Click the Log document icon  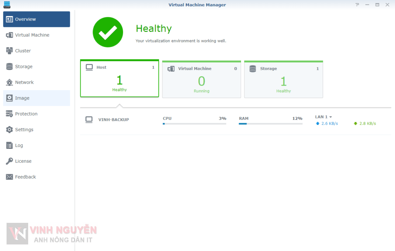(10, 146)
